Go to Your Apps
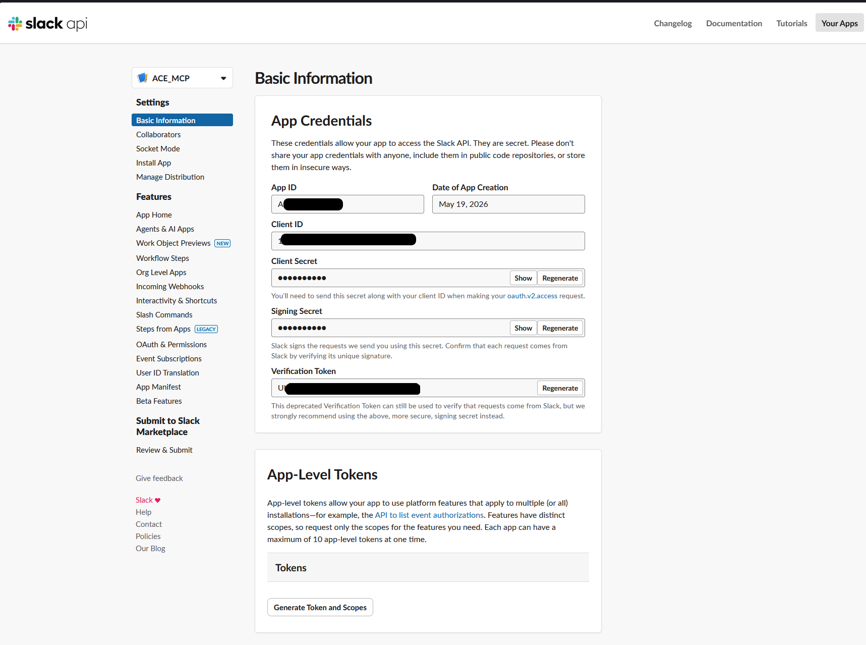 [839, 23]
